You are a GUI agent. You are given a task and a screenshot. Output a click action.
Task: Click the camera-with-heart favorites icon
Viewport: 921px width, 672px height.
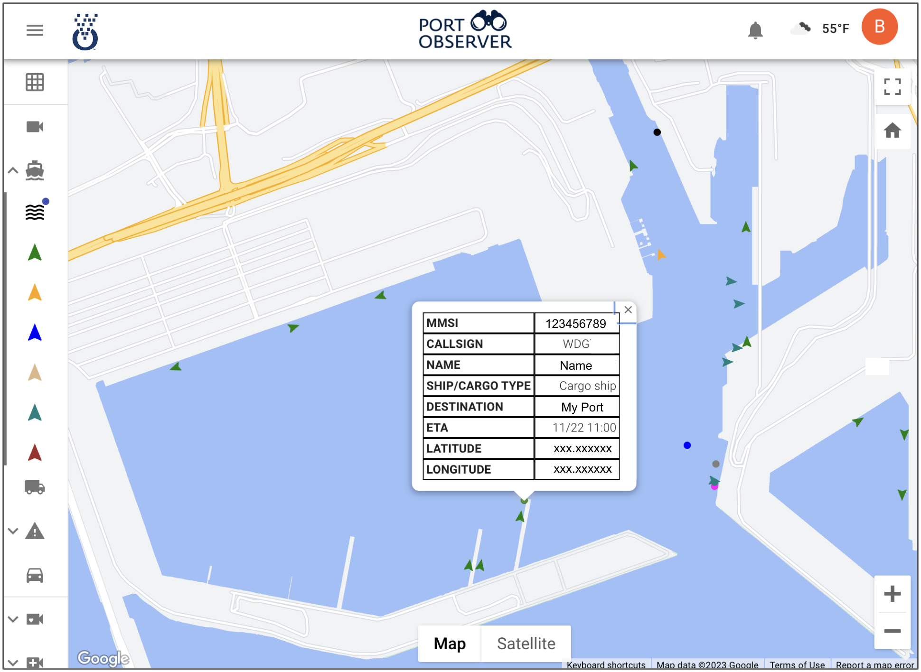(35, 619)
